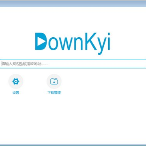This screenshot has height=146, width=146.
Task: Click the 设置 label
Action: (16, 92)
